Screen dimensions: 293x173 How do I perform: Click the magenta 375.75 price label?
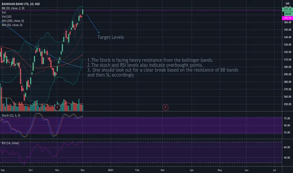coord(287,18)
